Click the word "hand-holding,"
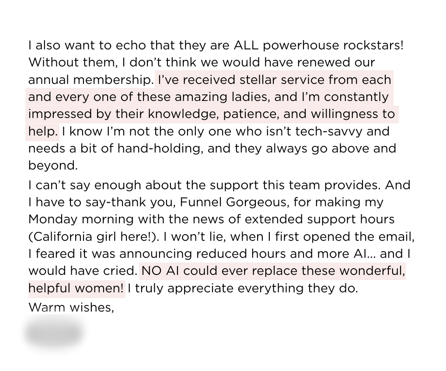Viewport: 446px width, 371px height. (160, 149)
